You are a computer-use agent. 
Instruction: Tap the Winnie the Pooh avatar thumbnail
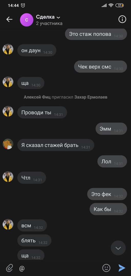point(8,144)
